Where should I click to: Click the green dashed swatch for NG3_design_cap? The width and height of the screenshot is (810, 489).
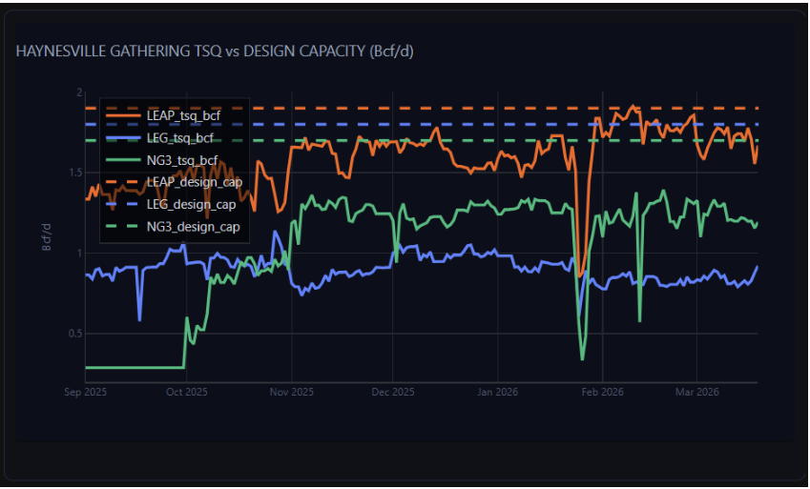[125, 227]
